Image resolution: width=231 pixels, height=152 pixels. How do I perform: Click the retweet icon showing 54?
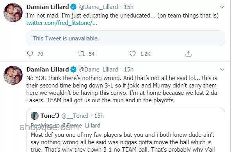[81, 54]
